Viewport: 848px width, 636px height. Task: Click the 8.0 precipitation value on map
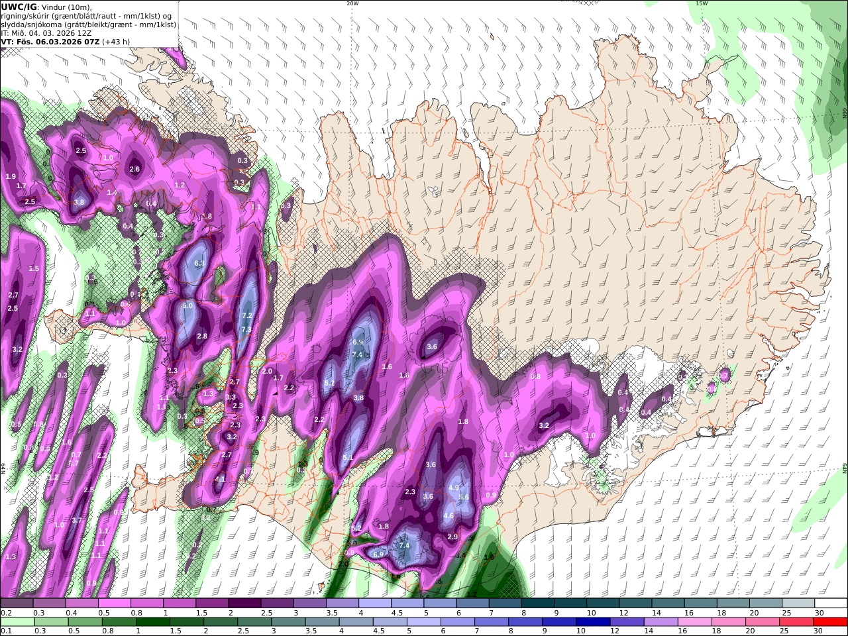(x=187, y=306)
